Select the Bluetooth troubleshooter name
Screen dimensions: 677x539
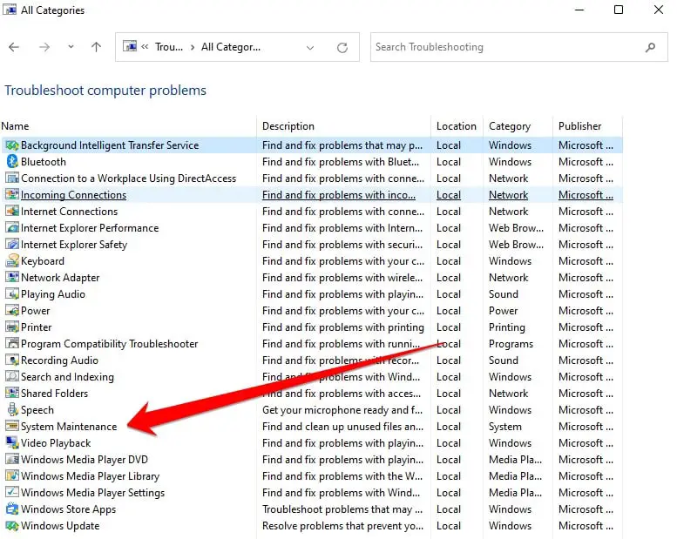[44, 162]
